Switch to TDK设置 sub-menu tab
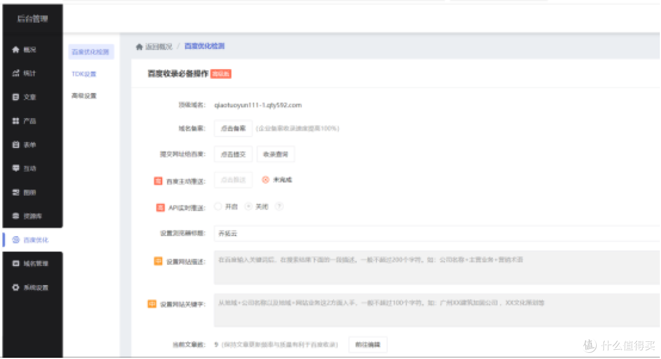Viewport: 661px width, 359px height. (x=84, y=74)
